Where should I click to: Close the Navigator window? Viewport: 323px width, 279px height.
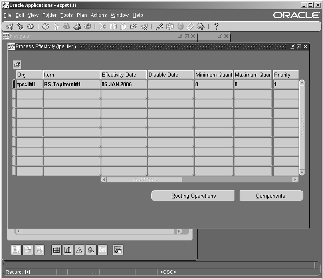193,36
